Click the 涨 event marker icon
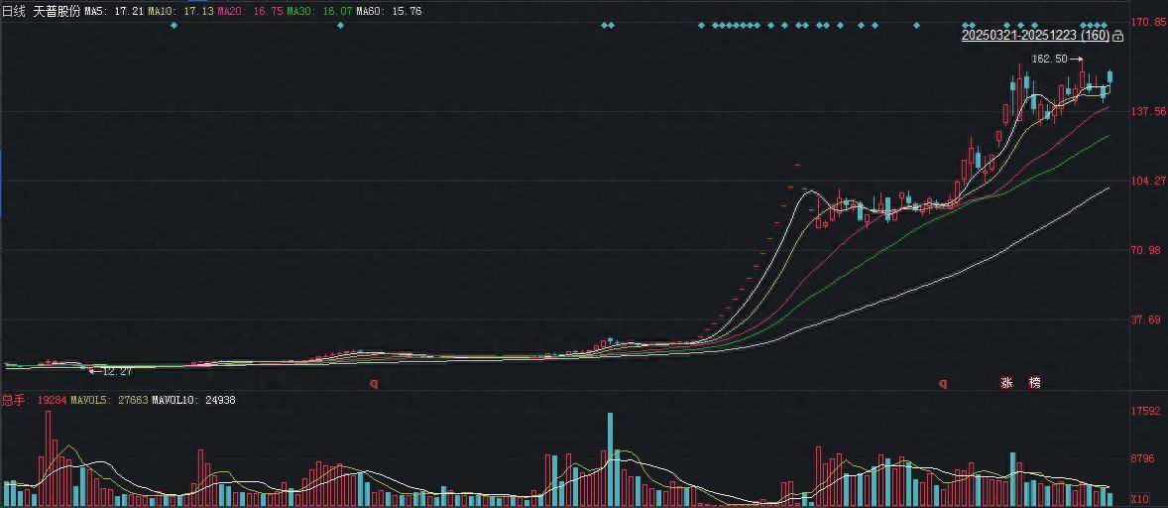Viewport: 1168px width, 508px height. coord(1006,382)
